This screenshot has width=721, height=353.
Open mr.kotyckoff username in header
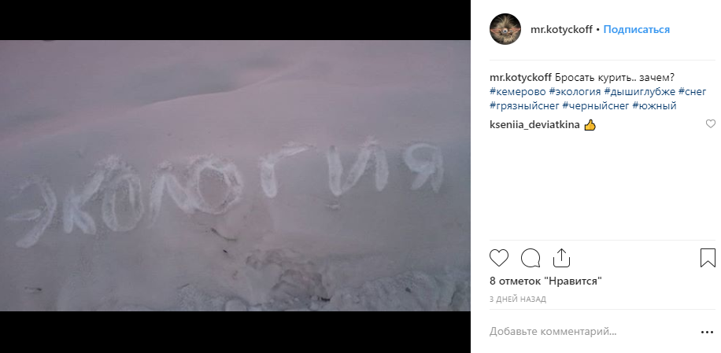click(x=561, y=30)
